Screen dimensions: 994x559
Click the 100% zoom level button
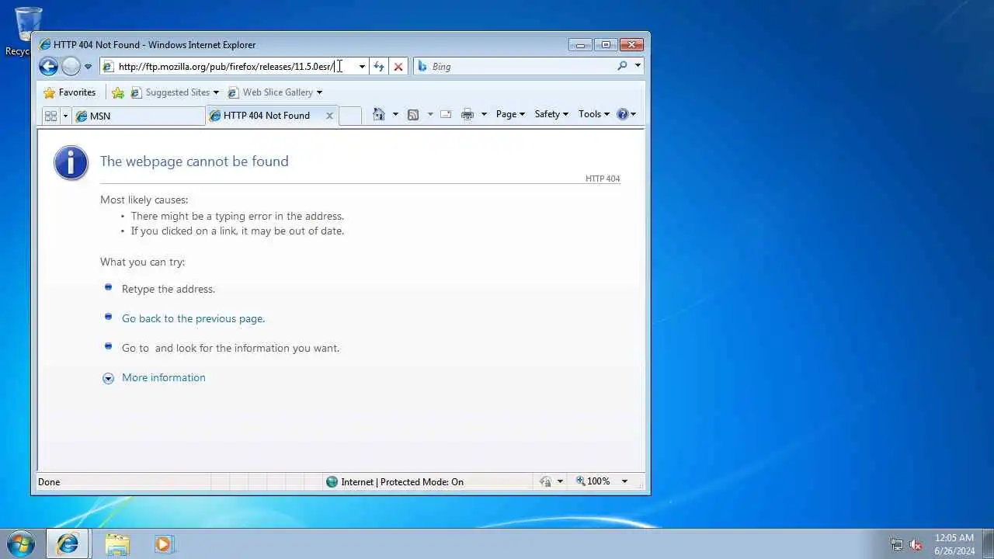pyautogui.click(x=593, y=481)
